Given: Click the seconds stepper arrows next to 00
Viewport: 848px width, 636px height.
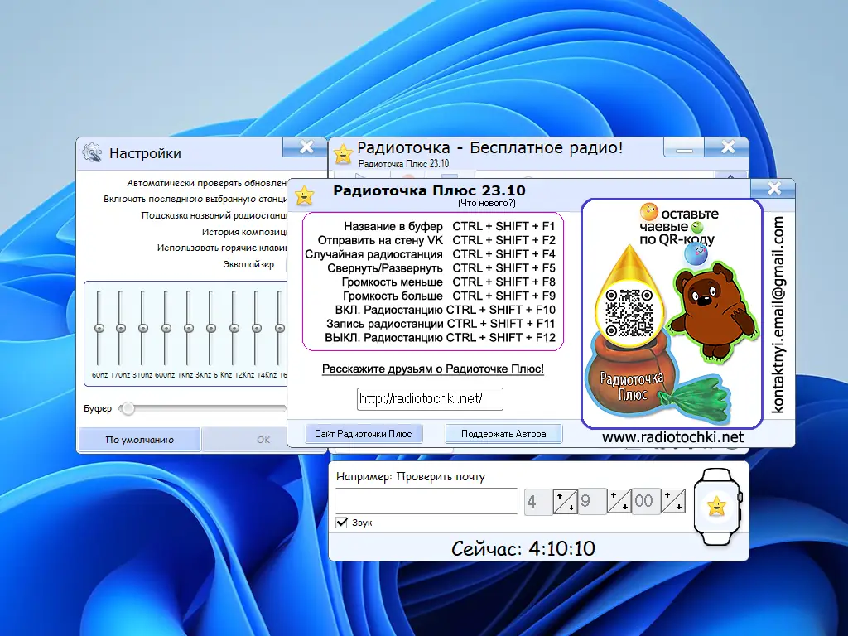Looking at the screenshot, I should pyautogui.click(x=673, y=501).
